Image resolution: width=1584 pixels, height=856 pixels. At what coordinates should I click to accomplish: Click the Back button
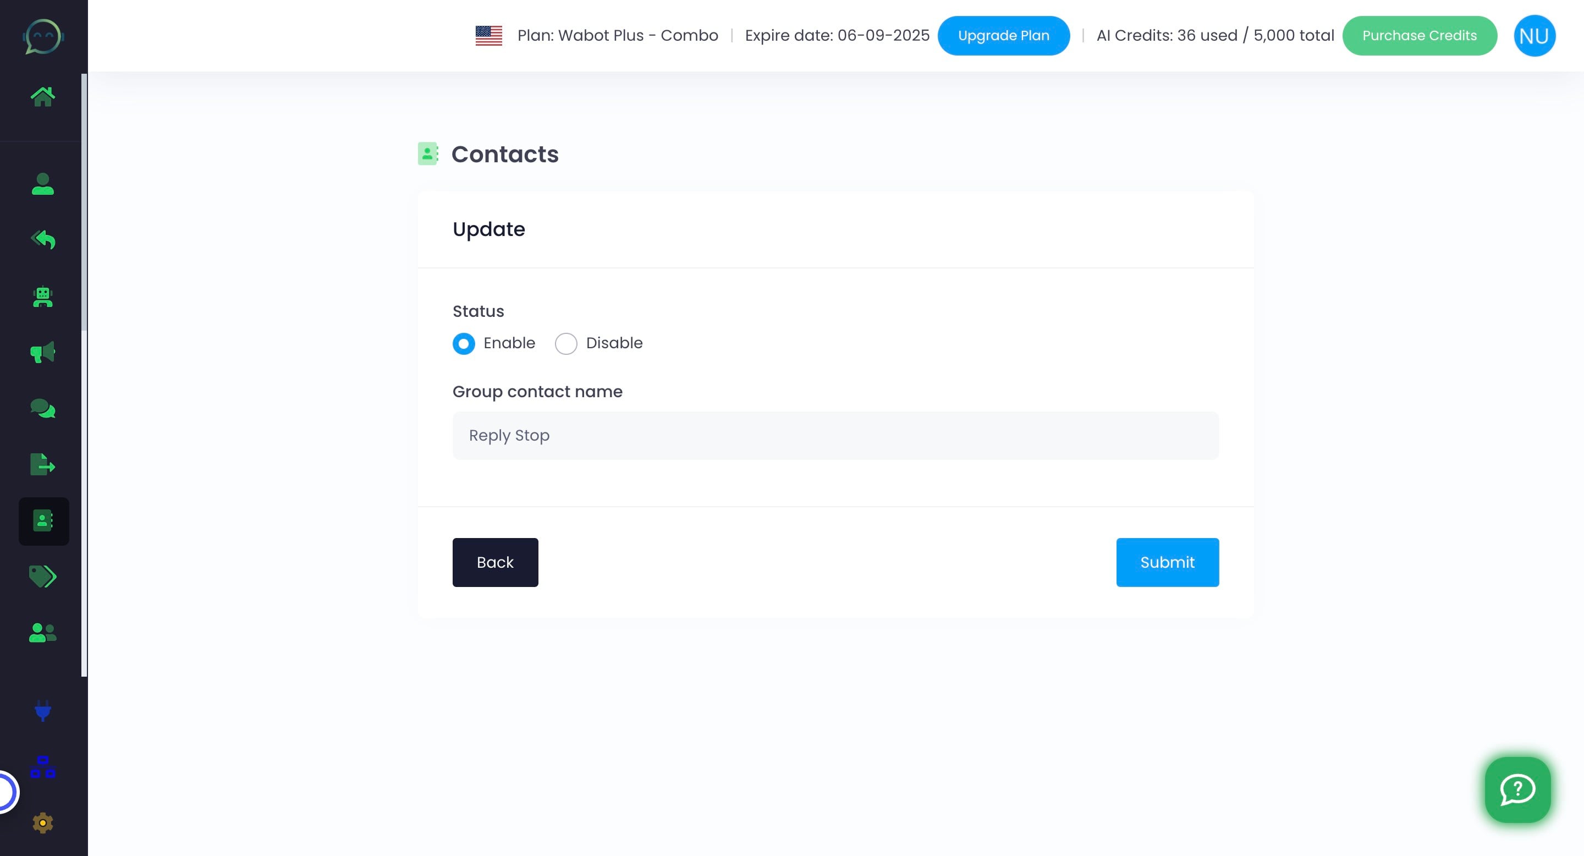click(x=495, y=562)
